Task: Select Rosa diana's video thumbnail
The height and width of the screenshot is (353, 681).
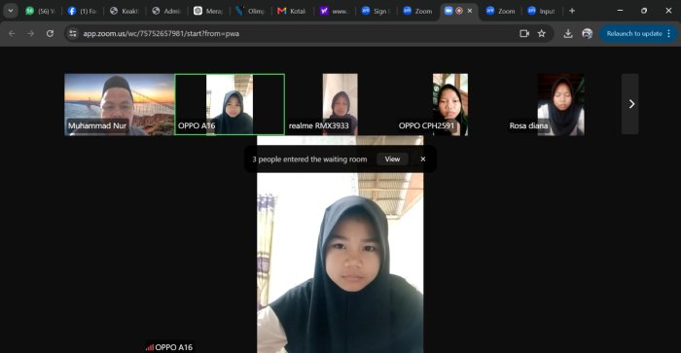Action: [x=560, y=105]
